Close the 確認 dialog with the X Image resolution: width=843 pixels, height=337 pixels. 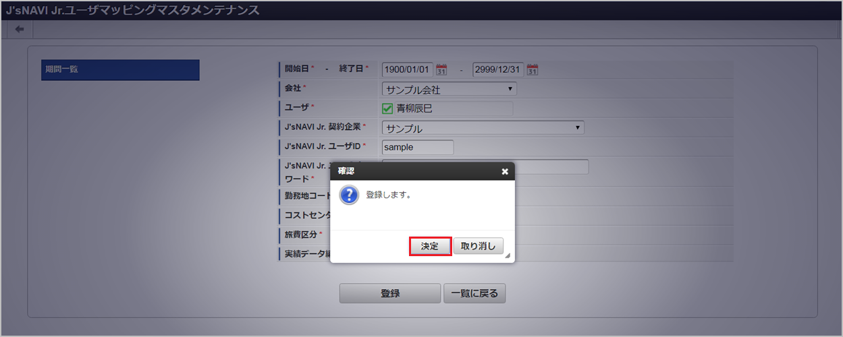505,172
